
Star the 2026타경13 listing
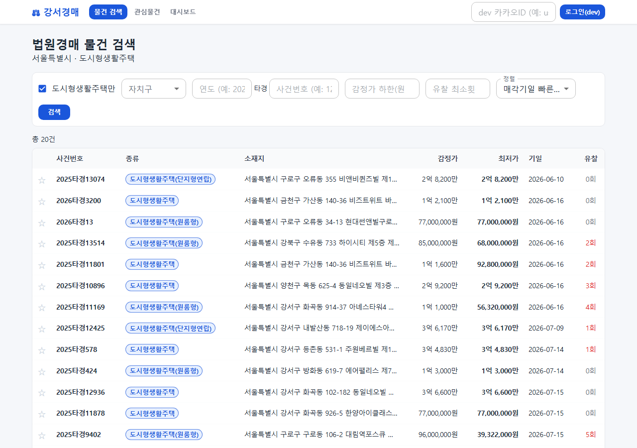[42, 223]
